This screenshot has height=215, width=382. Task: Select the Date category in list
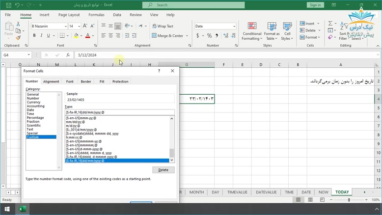tap(30, 110)
